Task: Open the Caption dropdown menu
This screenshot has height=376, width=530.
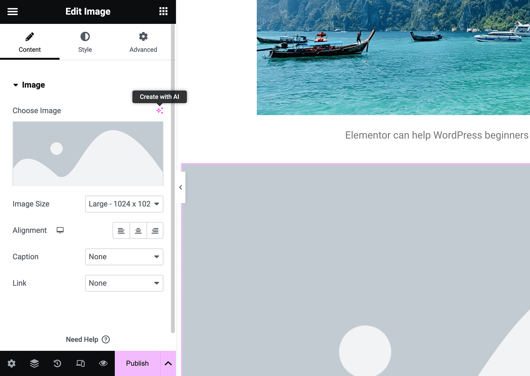Action: [x=124, y=256]
